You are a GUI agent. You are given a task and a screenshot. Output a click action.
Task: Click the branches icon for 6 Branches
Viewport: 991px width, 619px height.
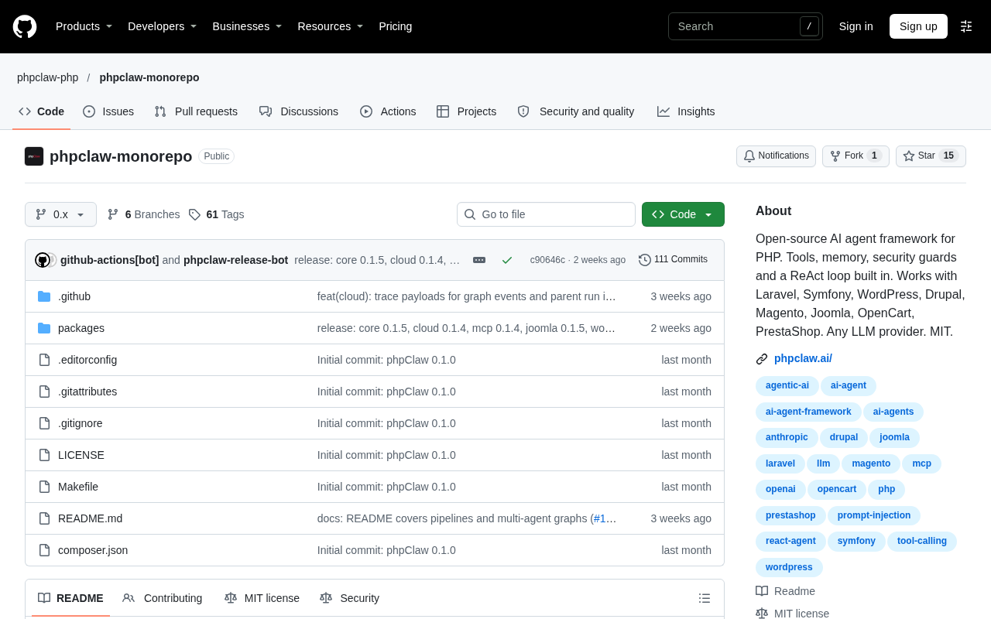click(113, 214)
